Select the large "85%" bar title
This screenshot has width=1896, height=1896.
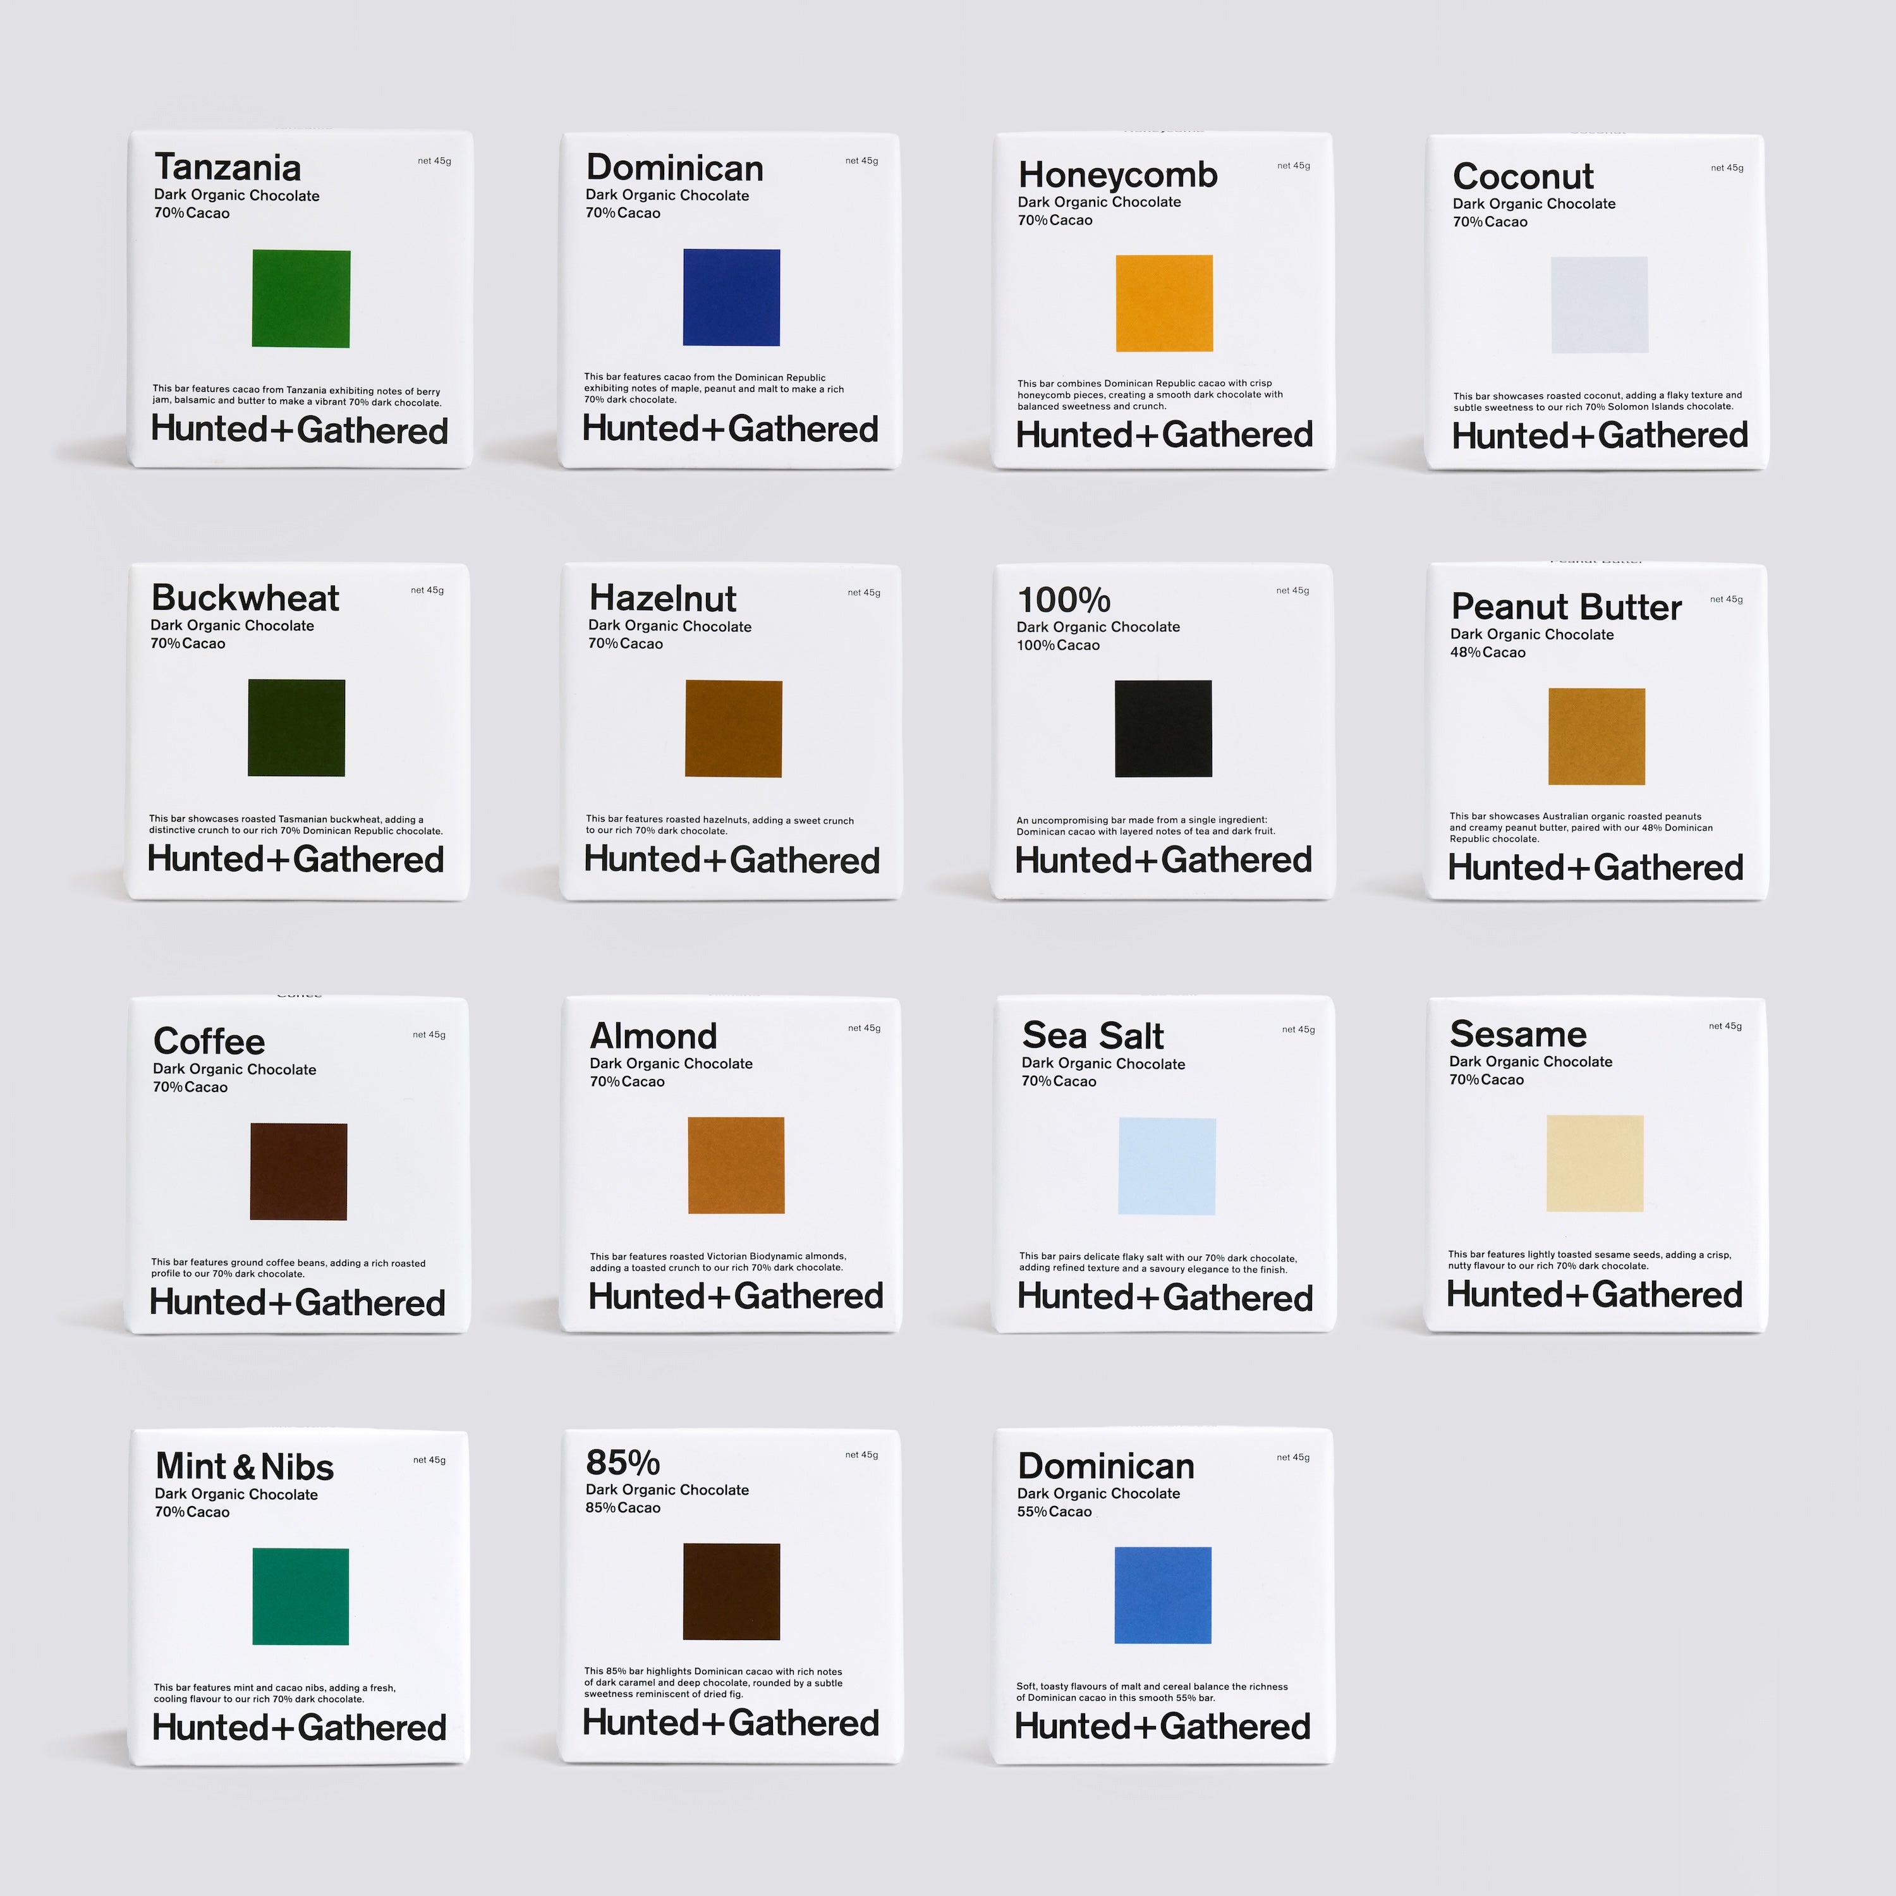(623, 1463)
